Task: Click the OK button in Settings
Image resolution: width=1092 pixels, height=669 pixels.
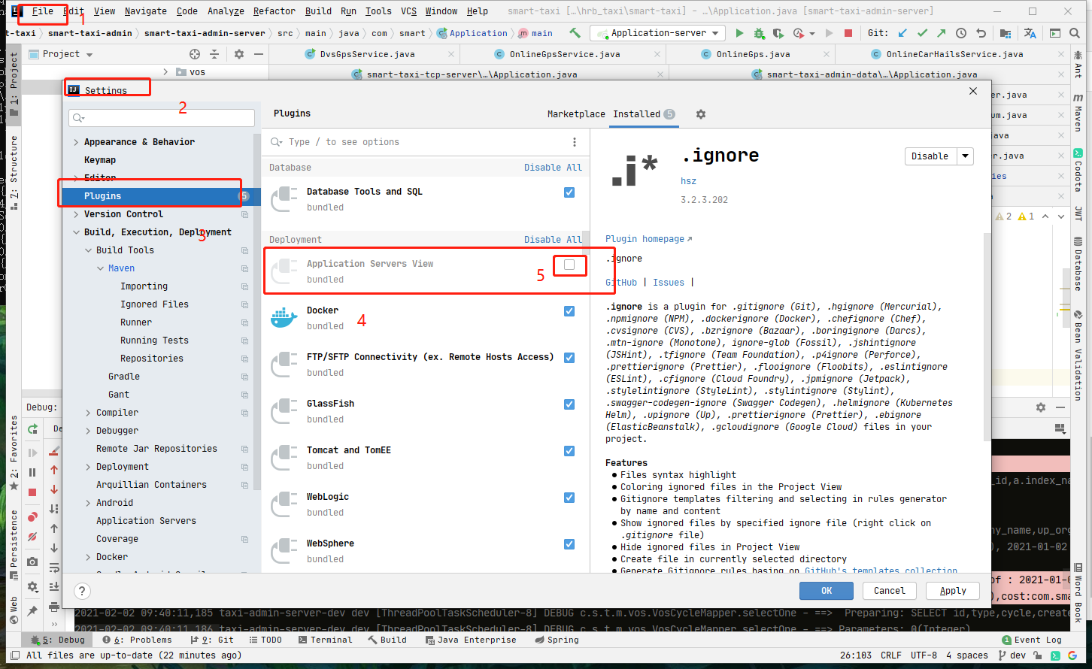Action: (826, 591)
